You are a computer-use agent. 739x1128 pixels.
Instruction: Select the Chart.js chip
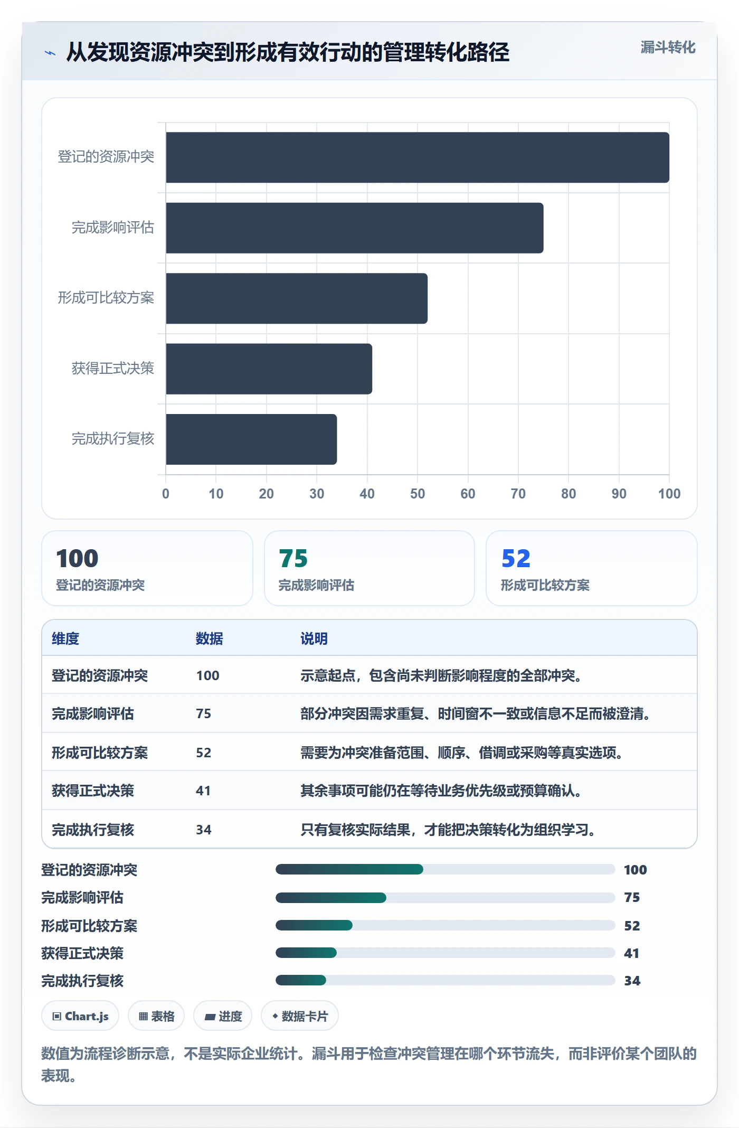click(80, 1016)
